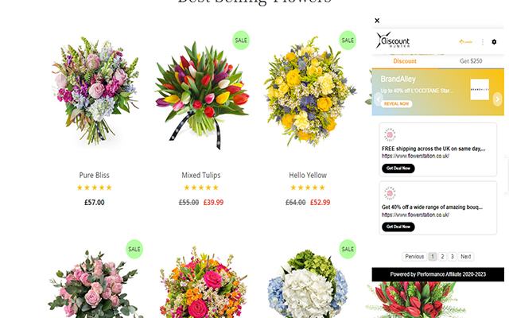The image size is (509, 318).
Task: Advance banner with right arrow
Action: [497, 99]
